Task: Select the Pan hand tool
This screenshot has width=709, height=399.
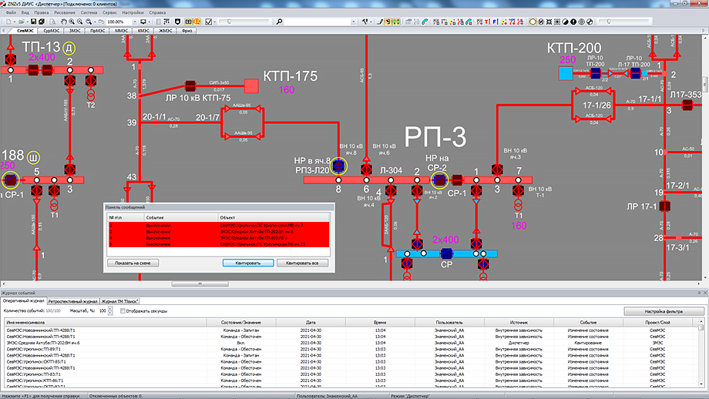Action: (64, 22)
